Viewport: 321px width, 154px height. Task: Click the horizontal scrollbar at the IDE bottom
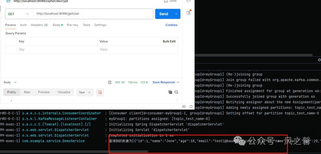click(x=74, y=152)
